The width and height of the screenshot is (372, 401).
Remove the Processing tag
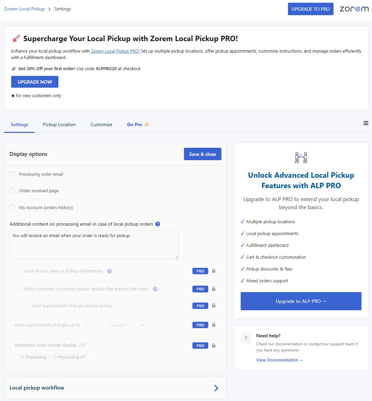(x=23, y=357)
